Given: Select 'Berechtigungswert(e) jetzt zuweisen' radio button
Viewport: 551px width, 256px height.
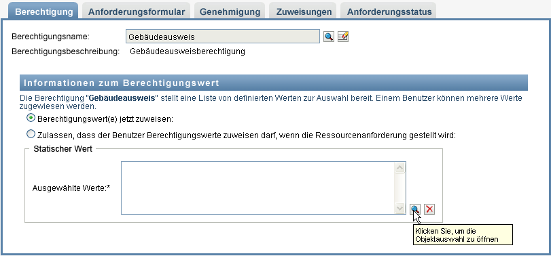Looking at the screenshot, I should tap(31, 119).
